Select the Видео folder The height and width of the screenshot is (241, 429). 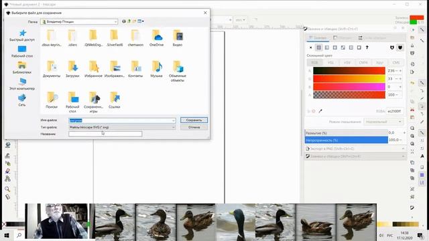[178, 38]
